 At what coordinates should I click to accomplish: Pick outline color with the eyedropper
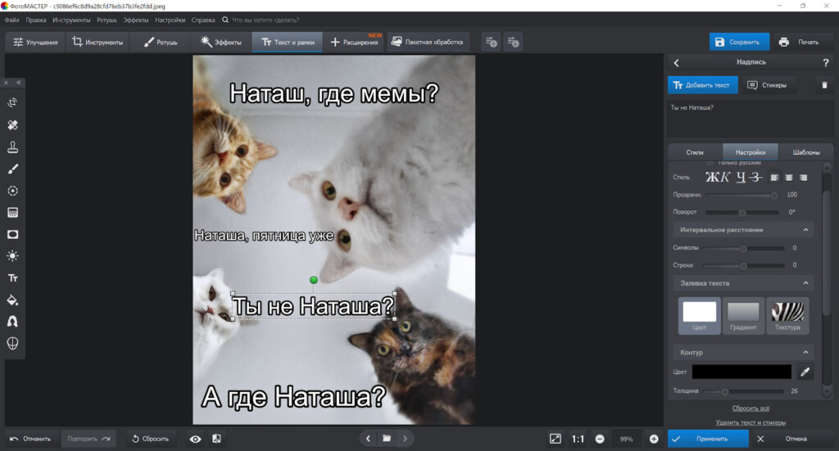(805, 372)
